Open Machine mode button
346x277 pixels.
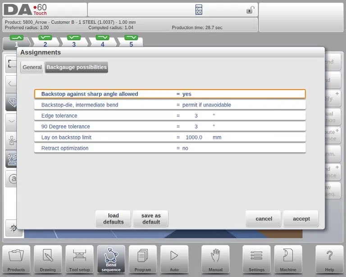click(x=288, y=259)
